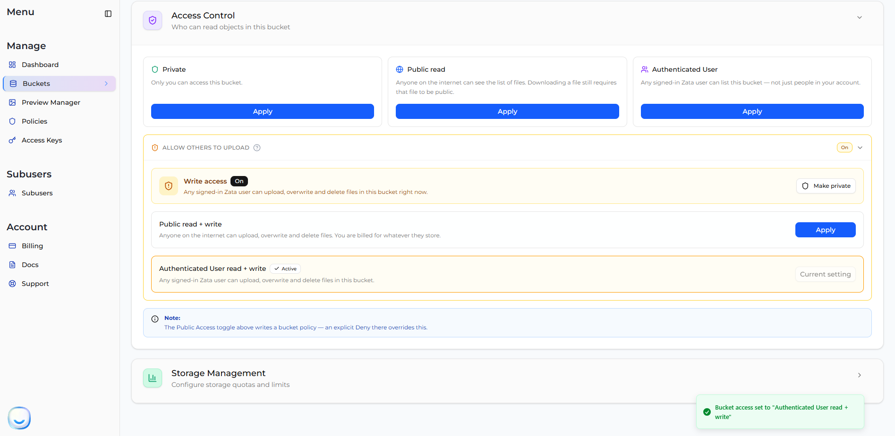This screenshot has height=436, width=895.
Task: Collapse Allow Others to Upload chevron
Action: tap(860, 148)
